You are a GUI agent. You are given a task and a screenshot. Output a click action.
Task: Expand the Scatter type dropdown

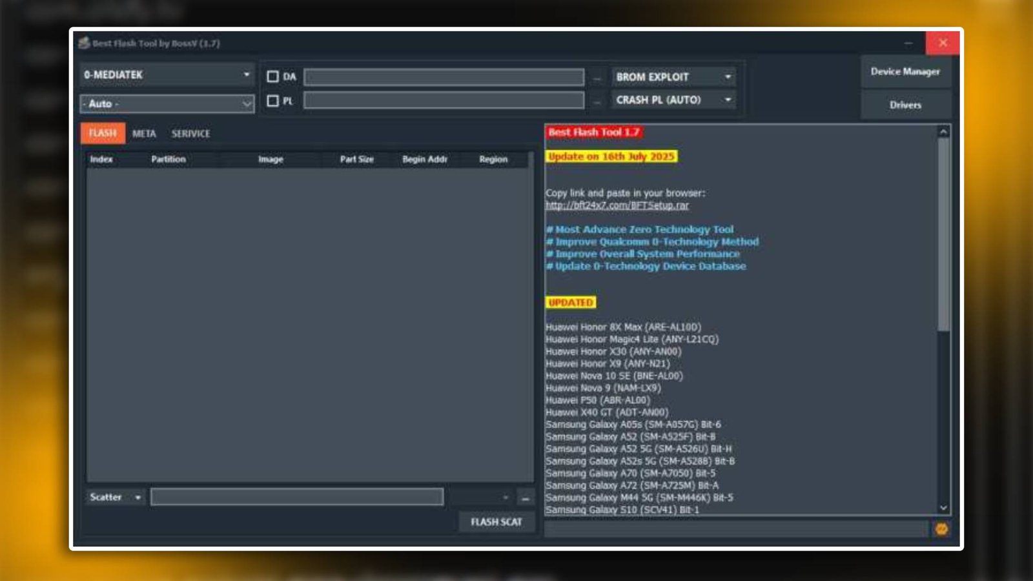coord(138,497)
